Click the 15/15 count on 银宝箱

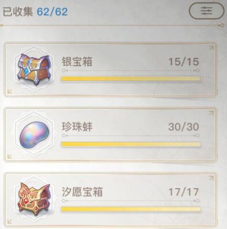click(184, 61)
